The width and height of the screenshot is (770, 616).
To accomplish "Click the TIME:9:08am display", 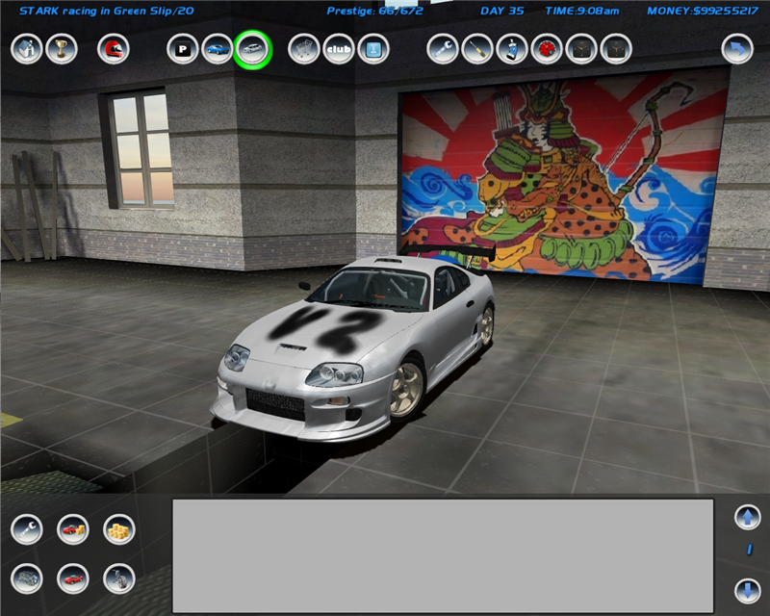I will (x=582, y=11).
